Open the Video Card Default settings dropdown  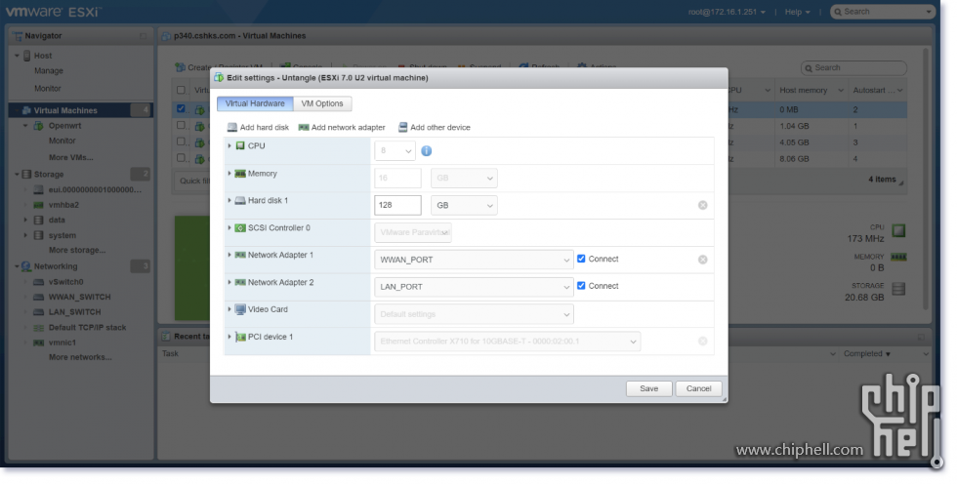474,314
